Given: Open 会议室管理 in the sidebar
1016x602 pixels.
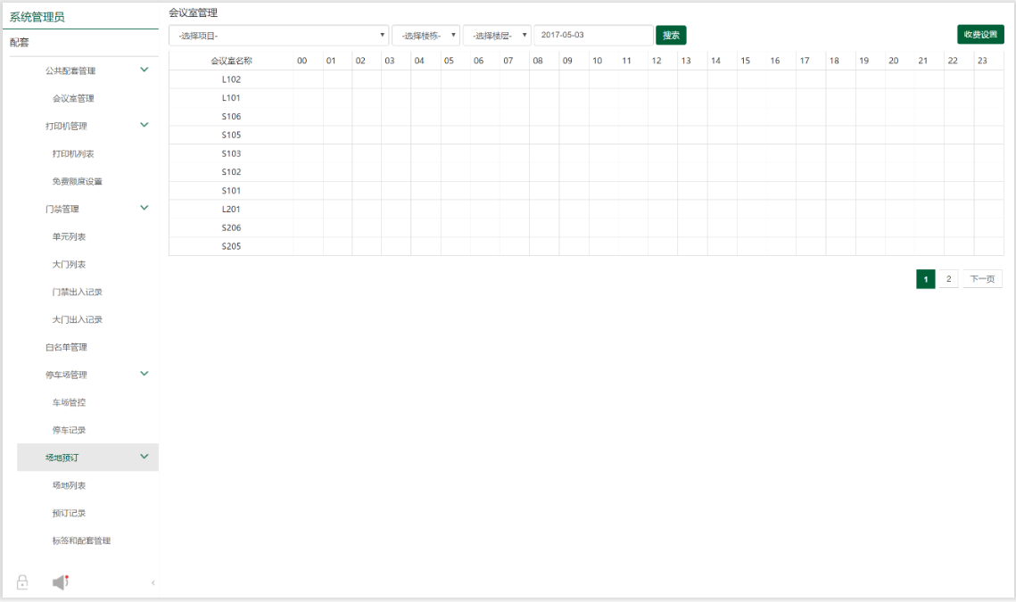Looking at the screenshot, I should [73, 98].
